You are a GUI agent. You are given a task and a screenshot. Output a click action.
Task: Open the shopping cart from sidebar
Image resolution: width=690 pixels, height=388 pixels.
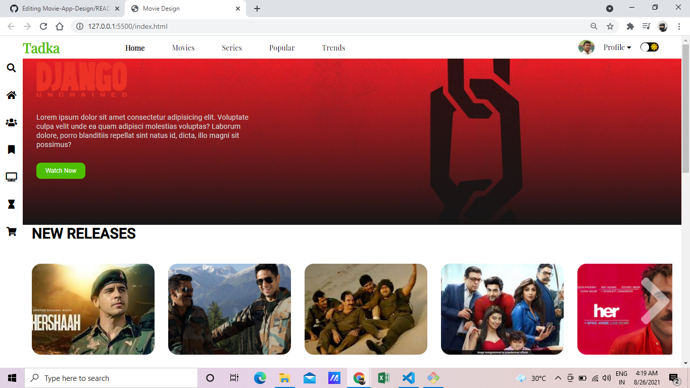(11, 231)
